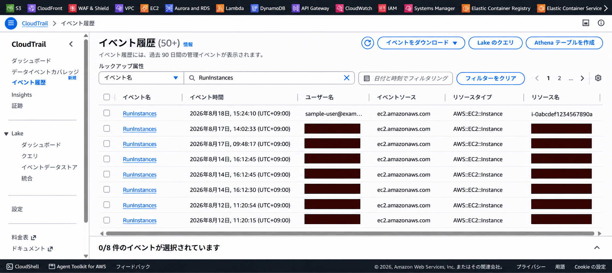
Task: Open CloudFront shortcut icon
Action: point(32,8)
